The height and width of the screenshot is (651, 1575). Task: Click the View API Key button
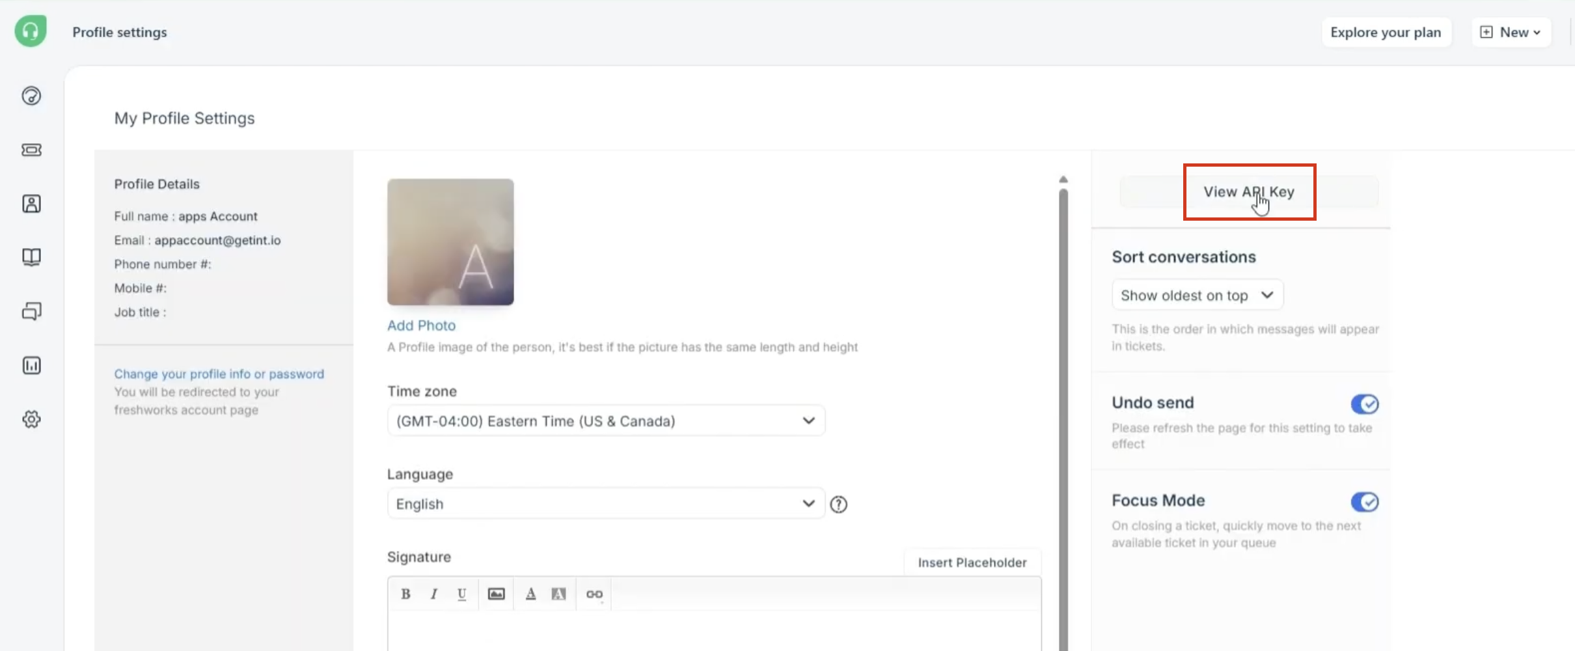[1249, 192]
